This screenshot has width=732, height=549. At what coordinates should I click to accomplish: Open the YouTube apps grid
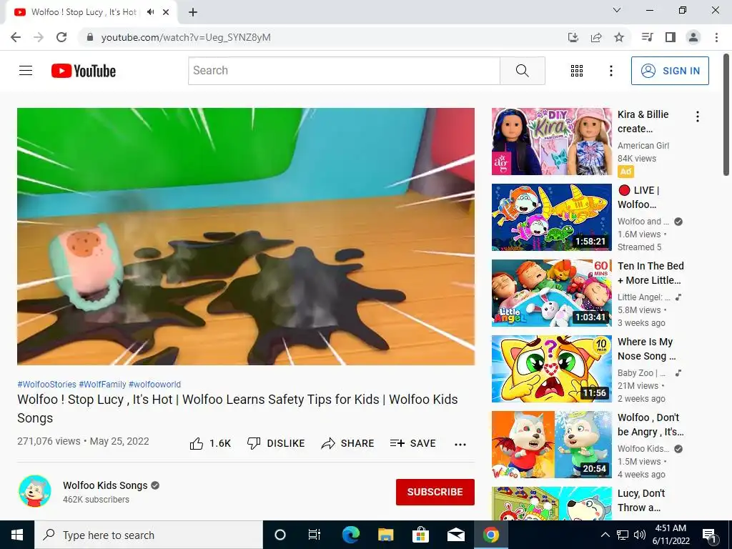pyautogui.click(x=577, y=71)
